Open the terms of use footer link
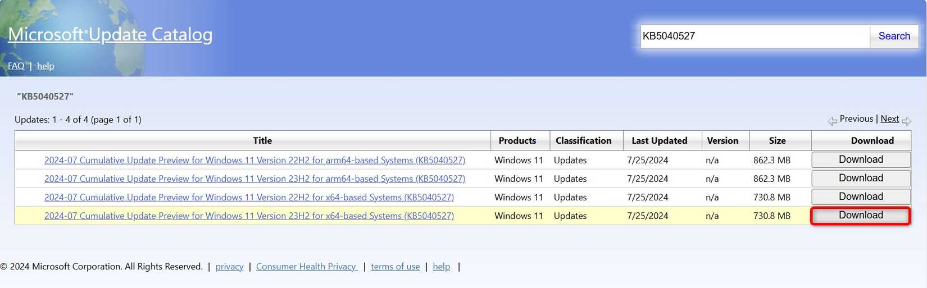927x288 pixels. (395, 267)
